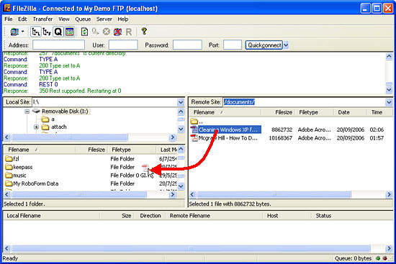Open the Queue menu
This screenshot has height=264, width=396.
[x=83, y=19]
